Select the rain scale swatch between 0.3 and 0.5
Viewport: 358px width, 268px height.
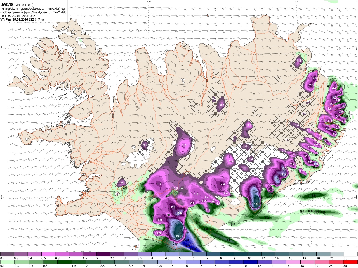coord(21,262)
